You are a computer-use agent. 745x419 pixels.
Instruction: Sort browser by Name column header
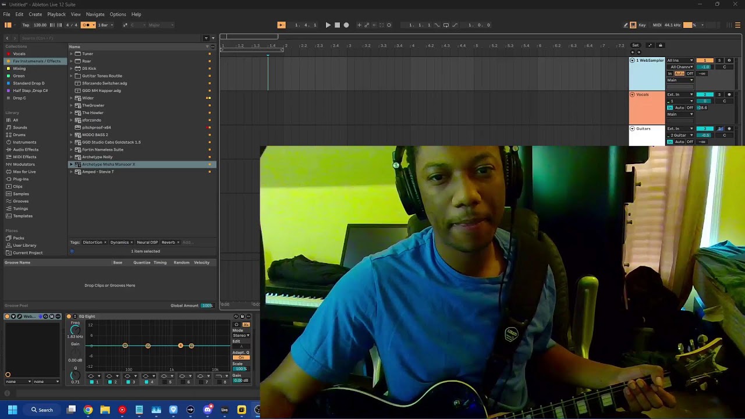pos(74,47)
